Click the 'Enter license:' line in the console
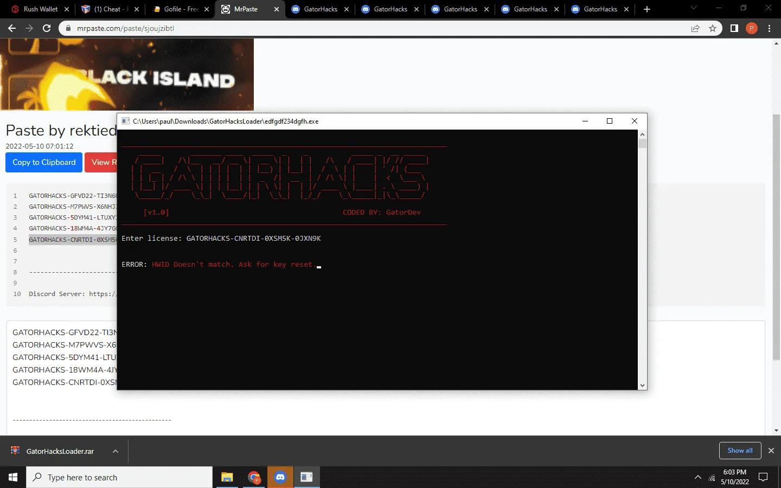The image size is (781, 488). click(221, 239)
